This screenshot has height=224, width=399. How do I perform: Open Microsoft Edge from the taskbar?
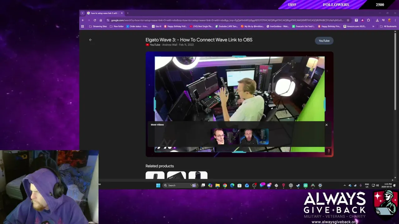point(232,185)
